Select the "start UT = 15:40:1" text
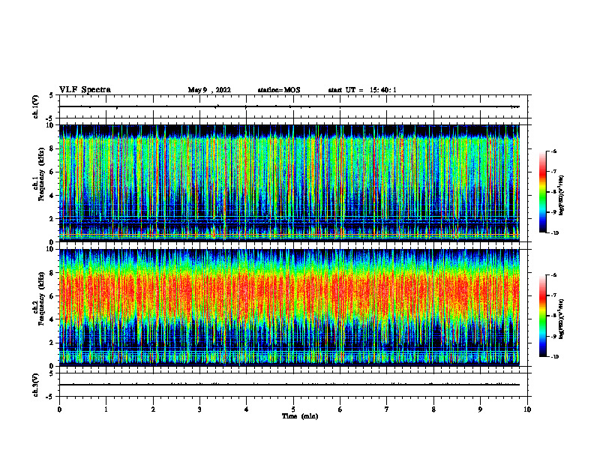 pos(362,90)
